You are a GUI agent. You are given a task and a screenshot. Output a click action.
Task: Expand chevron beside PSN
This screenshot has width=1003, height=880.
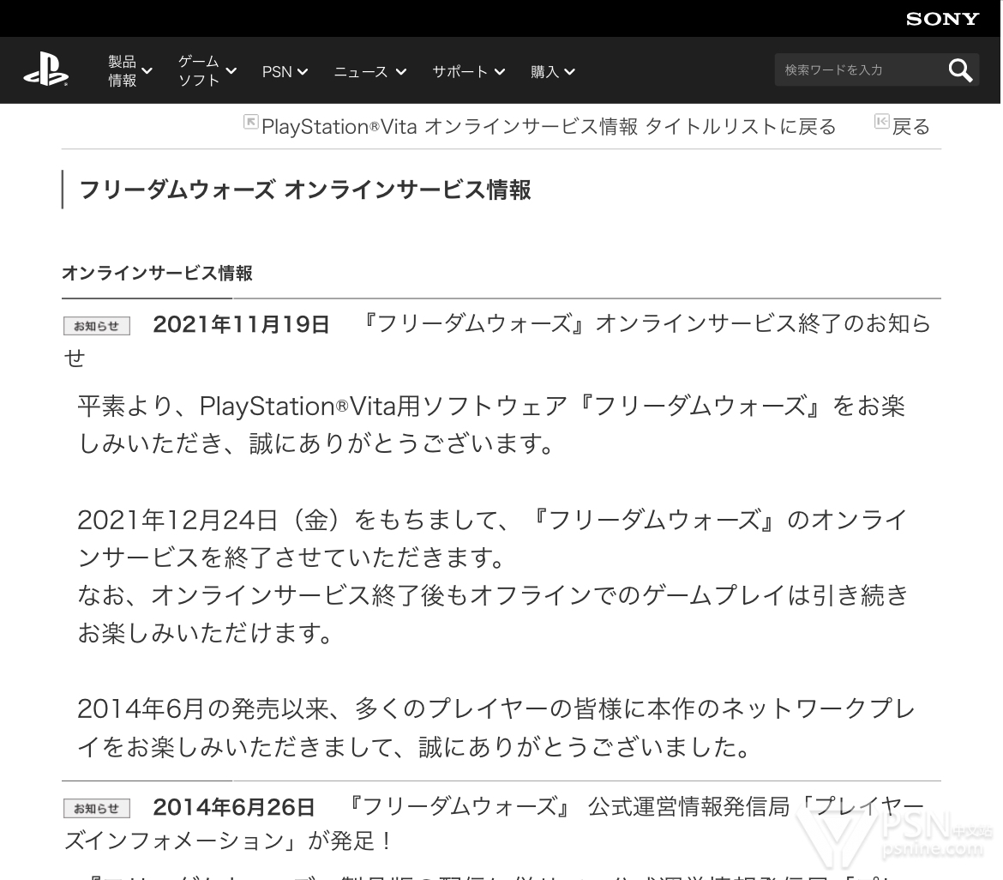303,72
